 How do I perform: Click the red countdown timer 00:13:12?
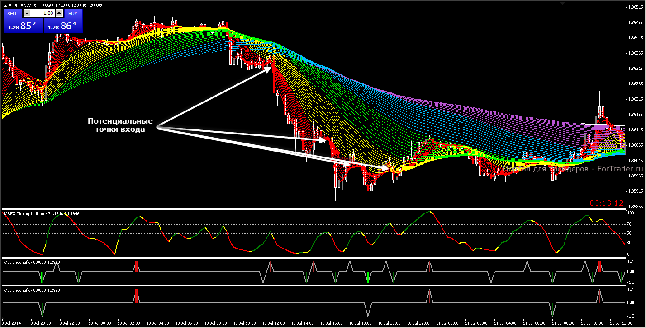[x=607, y=203]
